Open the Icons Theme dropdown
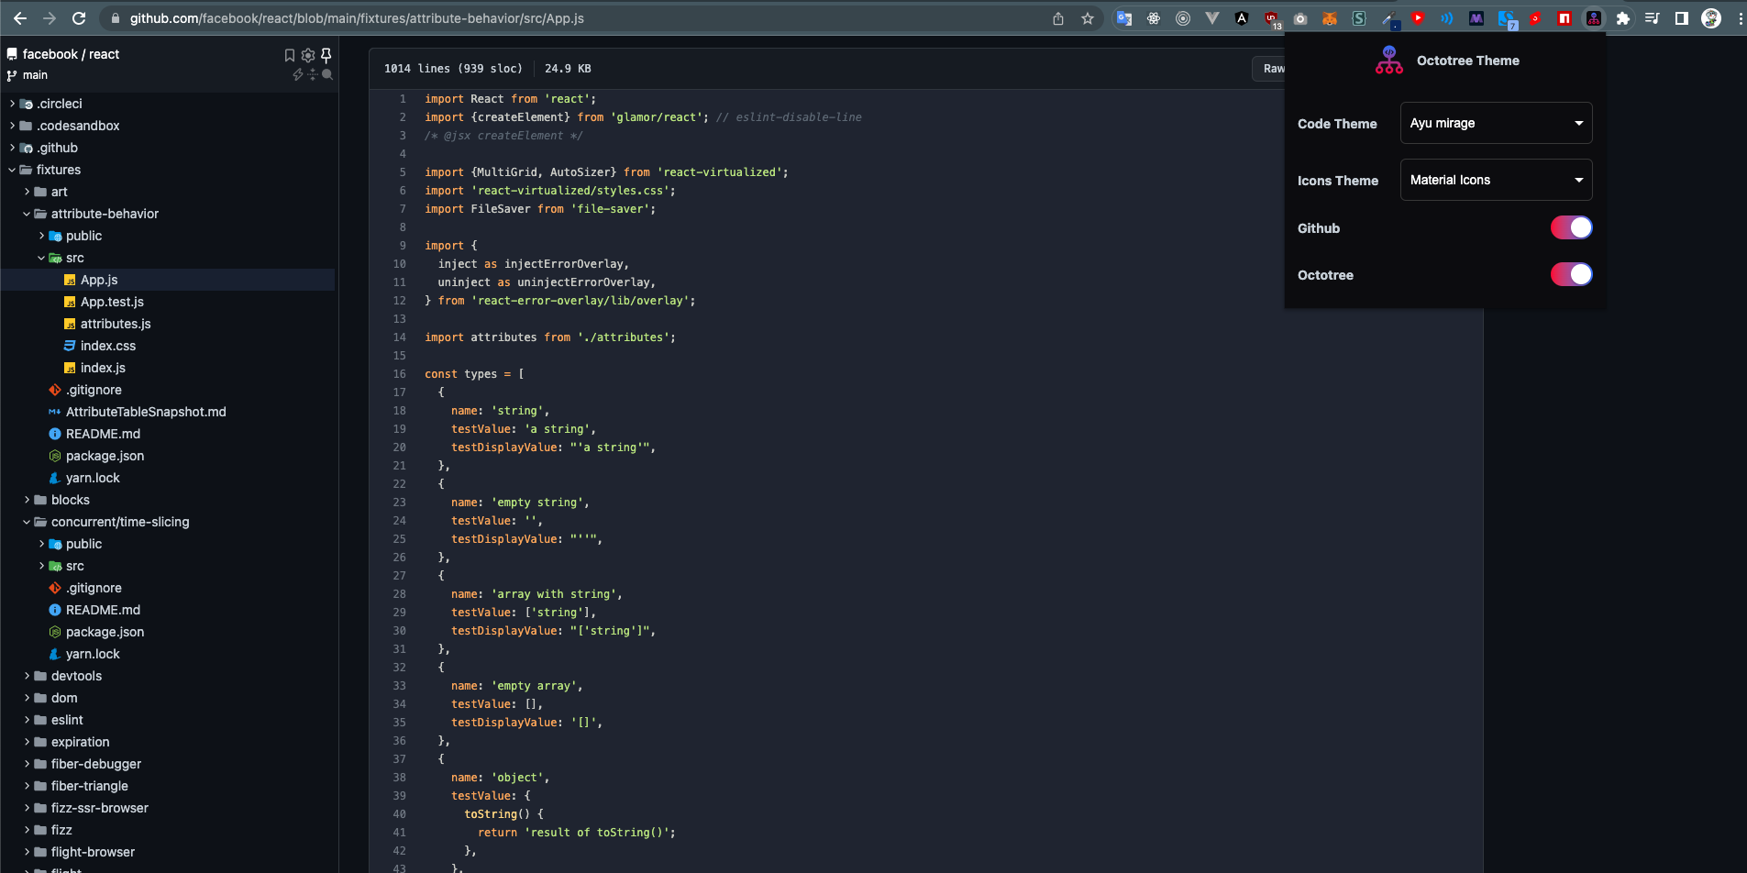 pos(1496,180)
